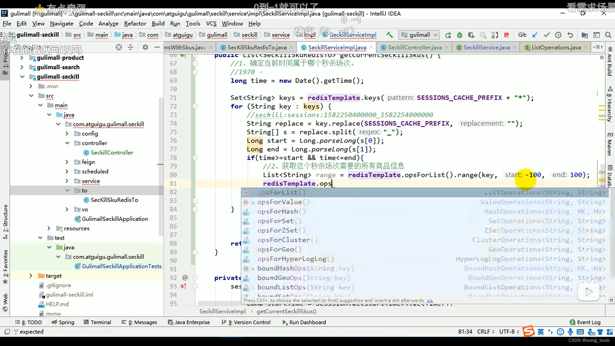Collapse all in Project panel

pos(131,47)
